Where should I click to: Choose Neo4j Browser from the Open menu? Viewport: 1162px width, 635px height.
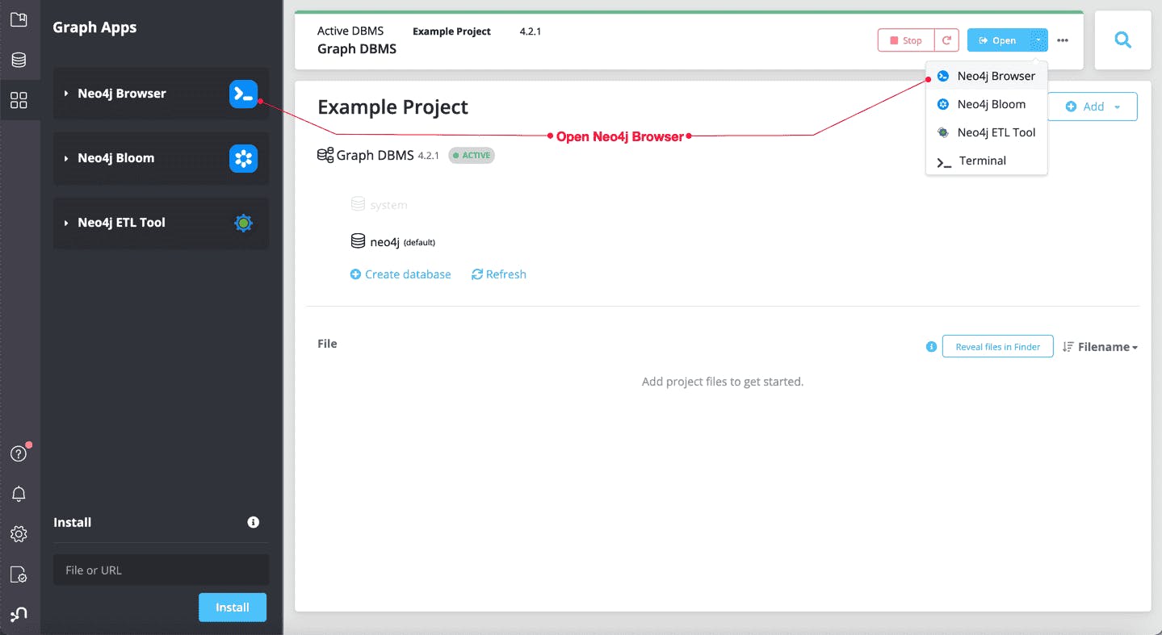(x=987, y=76)
